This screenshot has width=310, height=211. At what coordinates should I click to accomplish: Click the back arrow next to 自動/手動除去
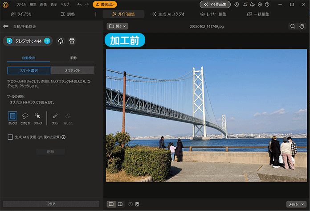6,26
